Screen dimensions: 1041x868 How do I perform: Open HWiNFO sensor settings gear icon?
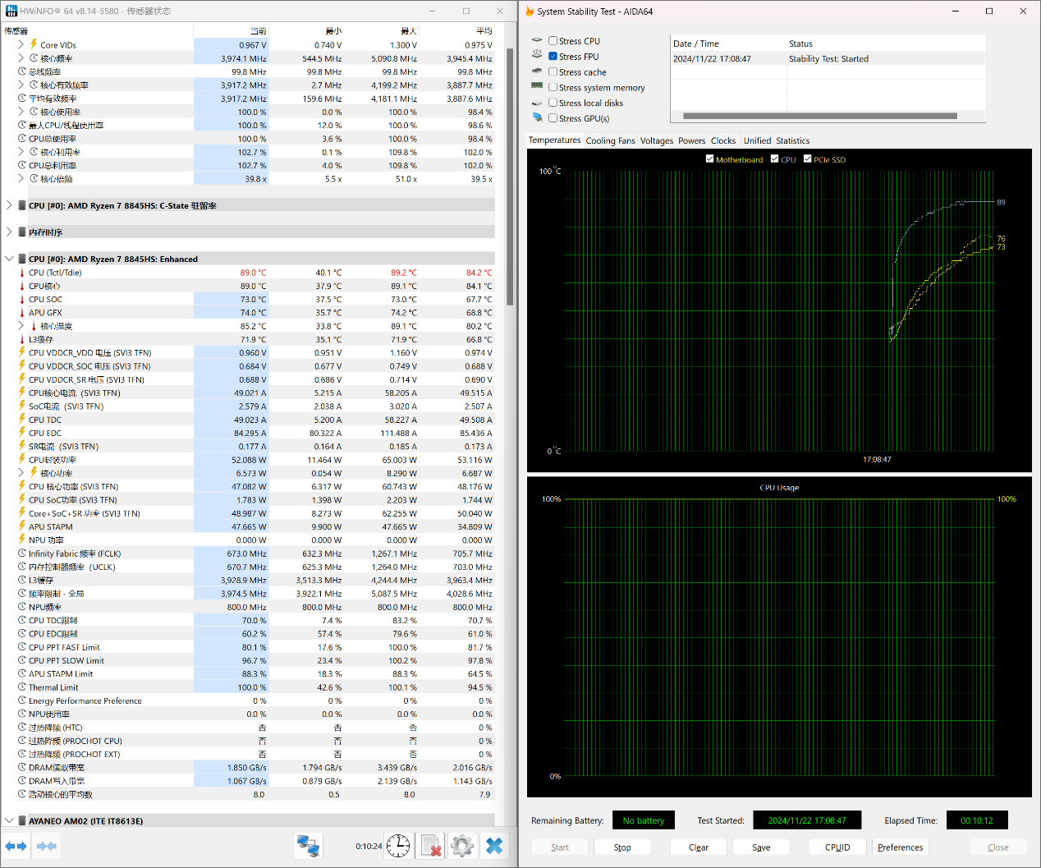[462, 846]
